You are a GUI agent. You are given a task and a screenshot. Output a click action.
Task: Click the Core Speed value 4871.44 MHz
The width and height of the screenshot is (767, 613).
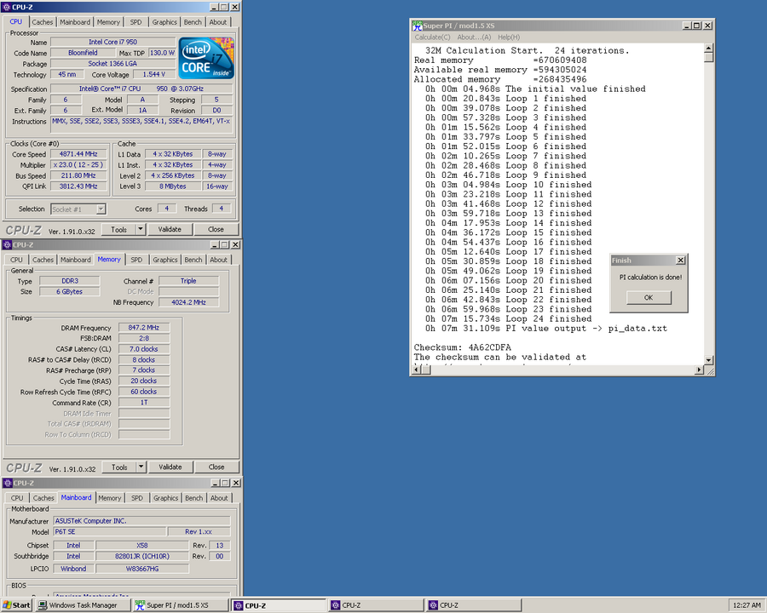[78, 154]
